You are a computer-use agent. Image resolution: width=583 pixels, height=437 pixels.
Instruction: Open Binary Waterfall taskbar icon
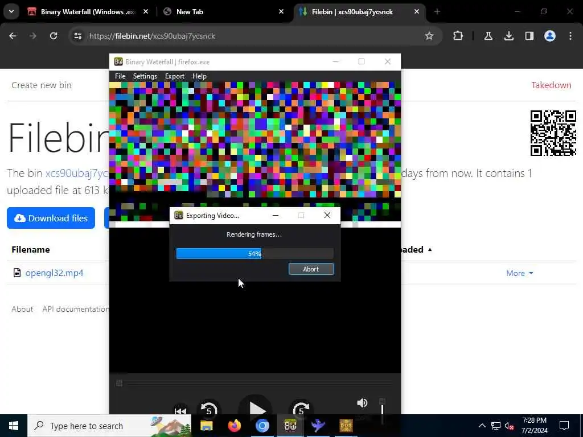(290, 426)
